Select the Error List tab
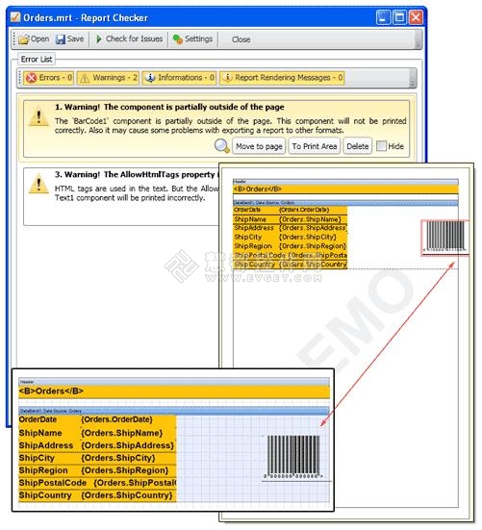 tap(37, 59)
